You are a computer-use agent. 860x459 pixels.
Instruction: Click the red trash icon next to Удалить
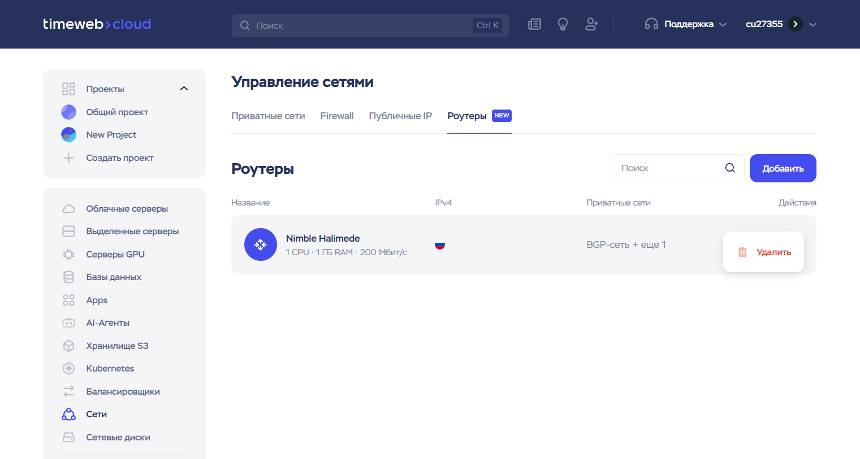[742, 252]
